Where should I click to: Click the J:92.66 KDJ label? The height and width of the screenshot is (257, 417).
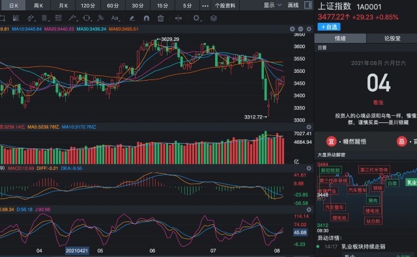click(43, 210)
